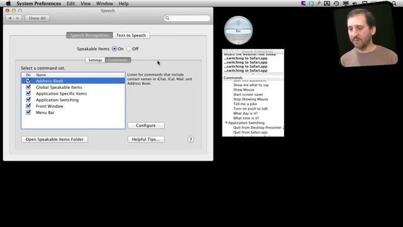403x227 pixels.
Task: Click the magnifier in search field
Action: point(167,18)
